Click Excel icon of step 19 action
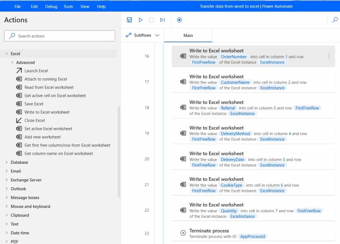 coord(183,133)
